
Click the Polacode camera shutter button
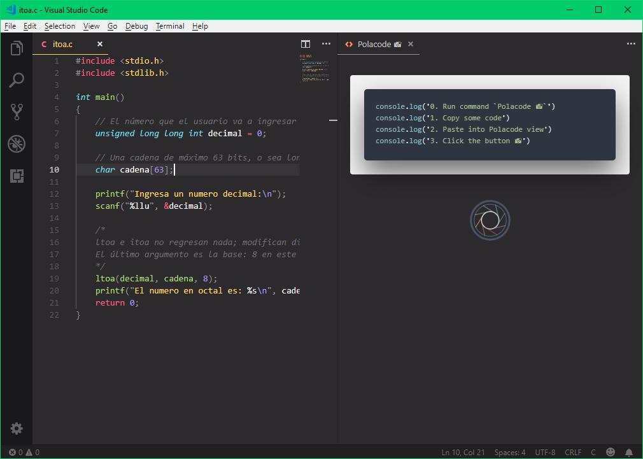(x=490, y=220)
